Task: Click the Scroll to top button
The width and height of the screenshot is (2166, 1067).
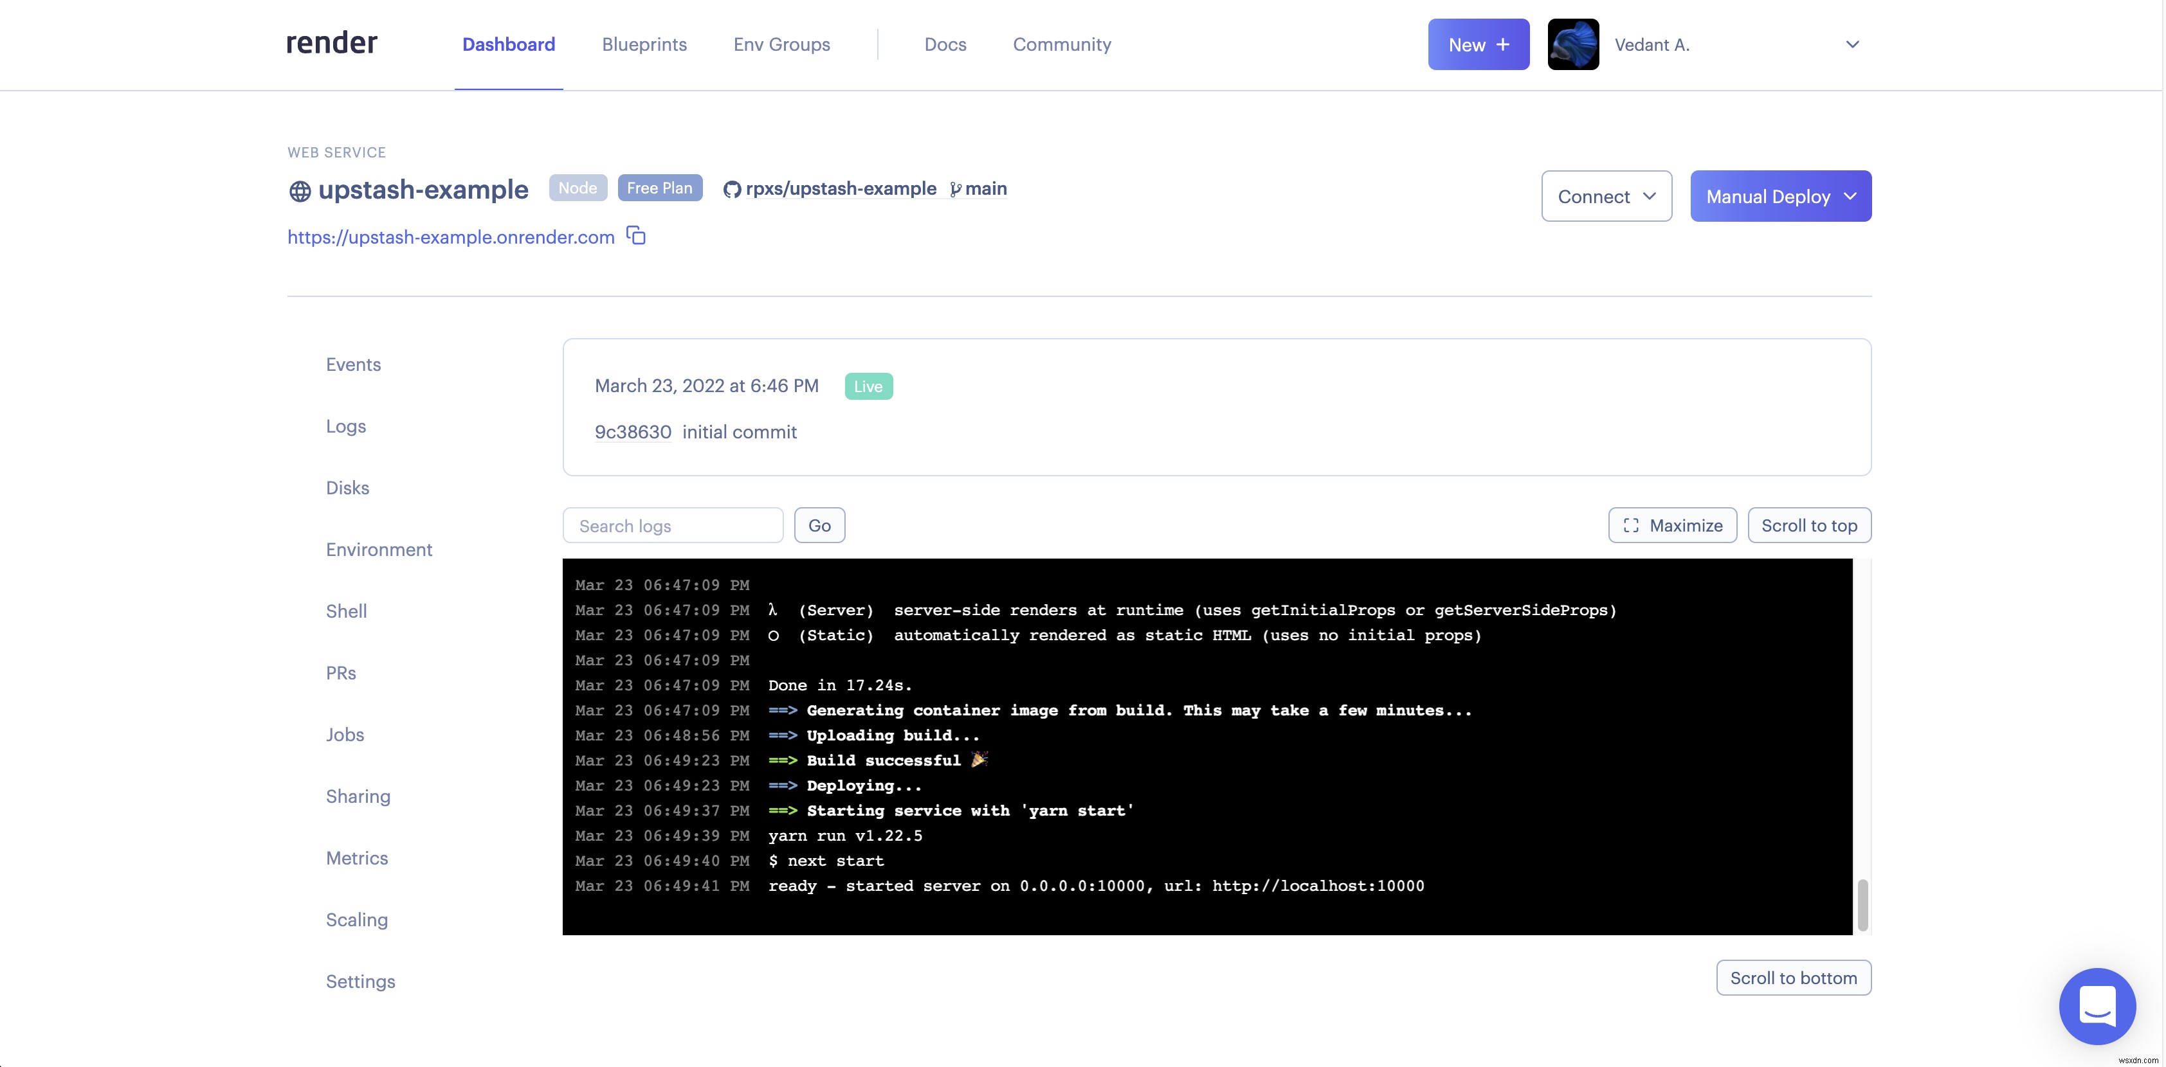Action: (x=1810, y=525)
